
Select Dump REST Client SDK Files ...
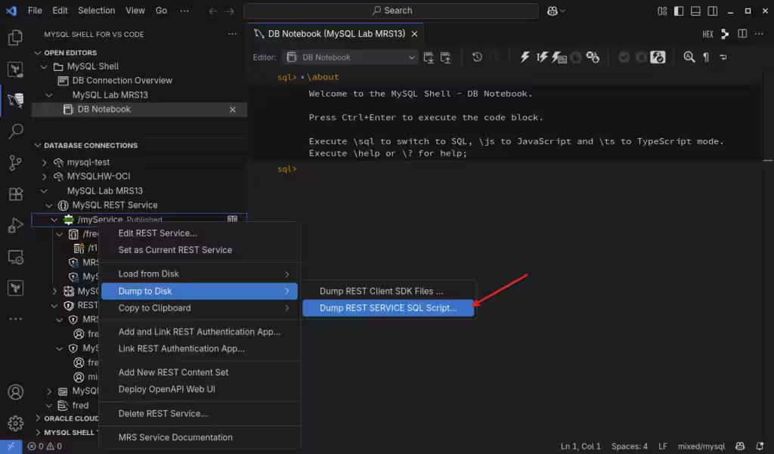[x=388, y=291]
